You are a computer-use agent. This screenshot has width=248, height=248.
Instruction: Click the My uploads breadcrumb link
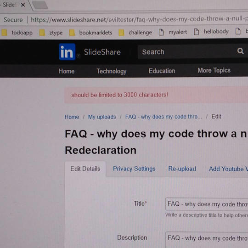[x=102, y=117]
